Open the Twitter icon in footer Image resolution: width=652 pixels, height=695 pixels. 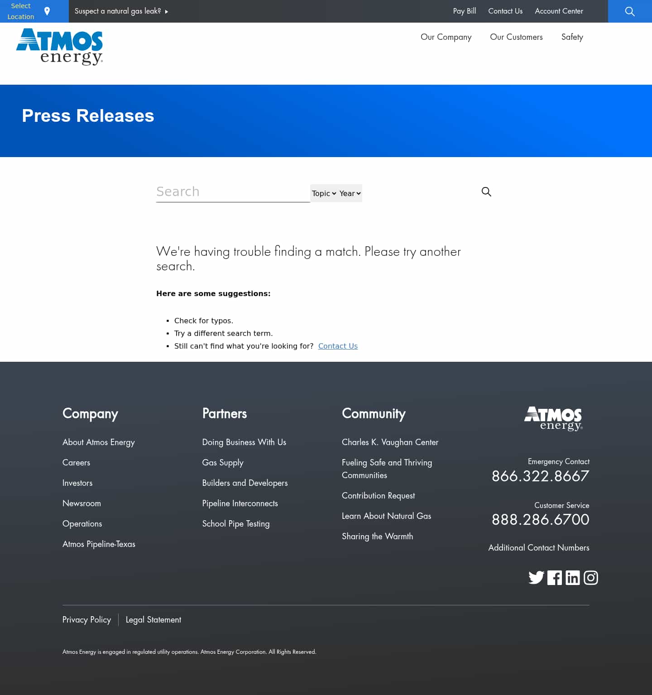pos(537,578)
